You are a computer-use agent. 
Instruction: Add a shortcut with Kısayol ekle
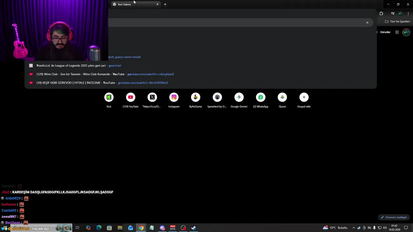(304, 100)
